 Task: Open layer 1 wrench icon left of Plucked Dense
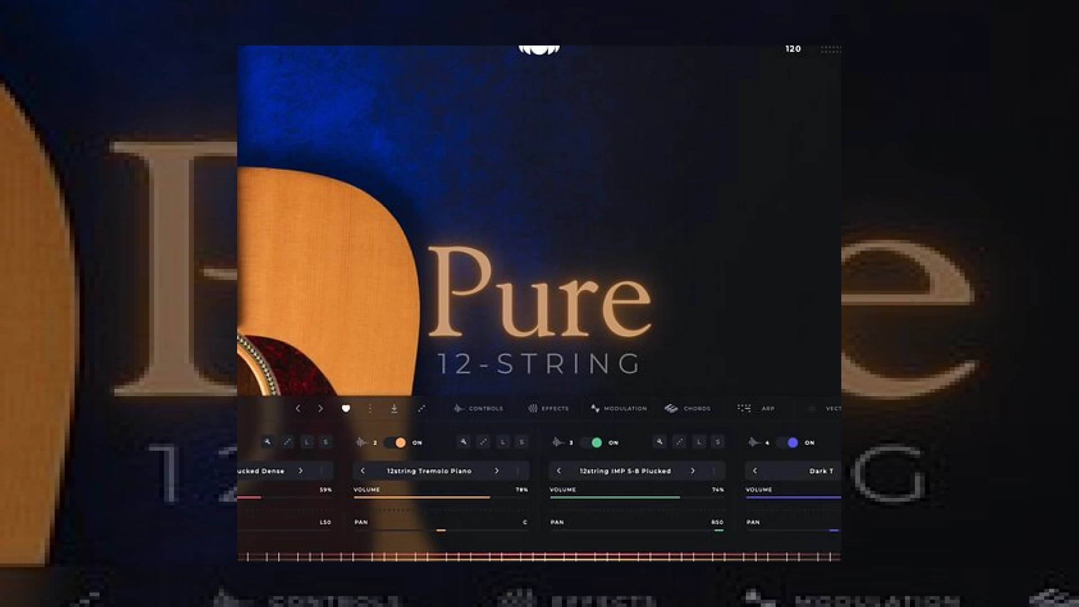tap(268, 442)
